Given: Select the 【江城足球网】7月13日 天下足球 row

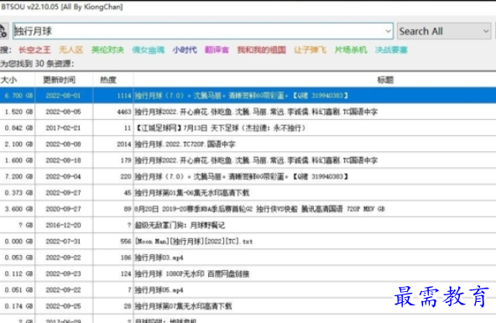Looking at the screenshot, I should (x=248, y=128).
